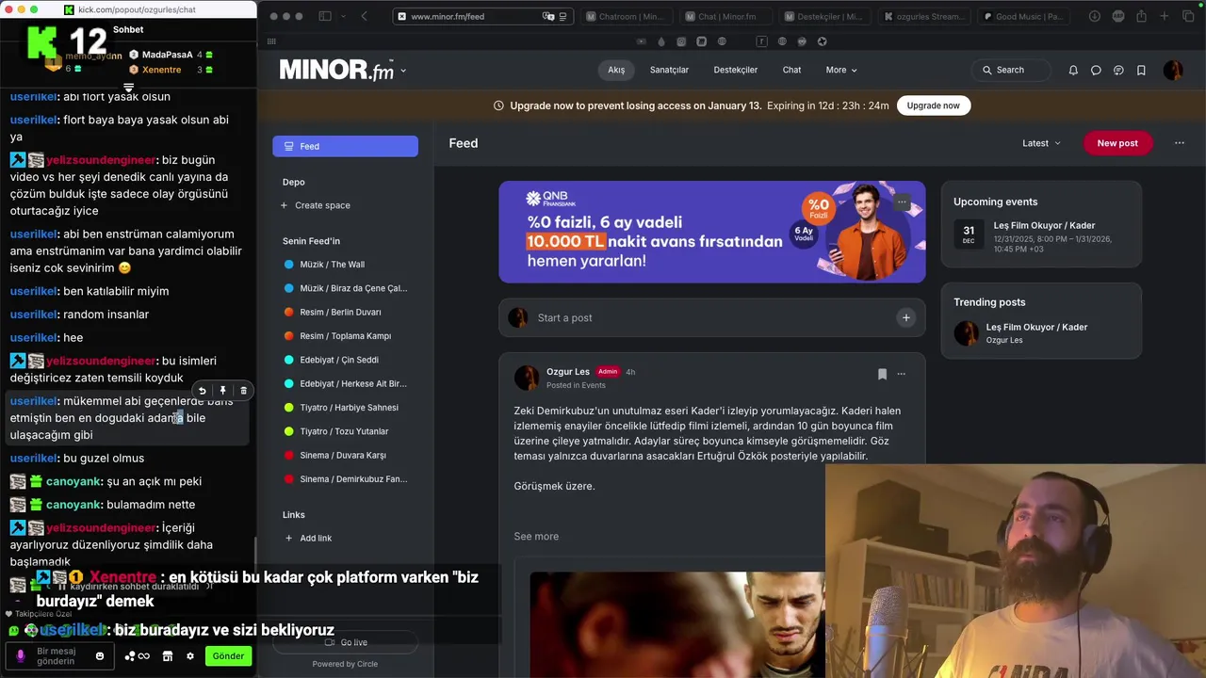
Task: Click the reader icon in address bar
Action: [x=562, y=16]
